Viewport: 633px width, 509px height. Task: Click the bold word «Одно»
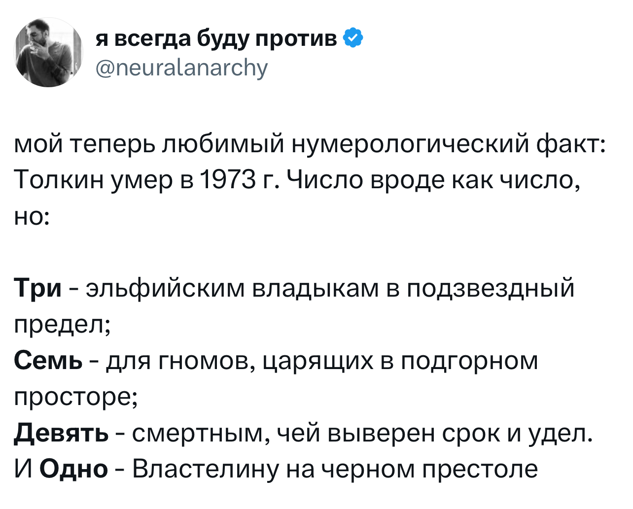click(x=73, y=469)
